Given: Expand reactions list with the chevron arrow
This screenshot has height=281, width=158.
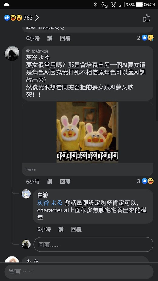Looking at the screenshot, I should click(x=37, y=18).
